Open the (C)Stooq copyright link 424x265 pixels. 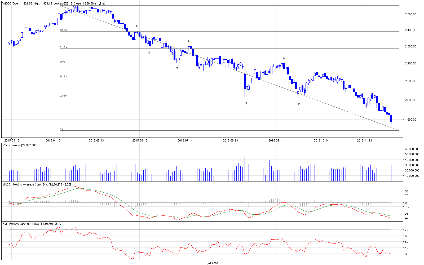212,263
